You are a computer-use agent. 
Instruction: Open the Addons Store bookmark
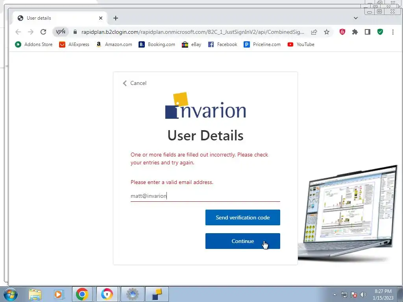[x=34, y=44]
